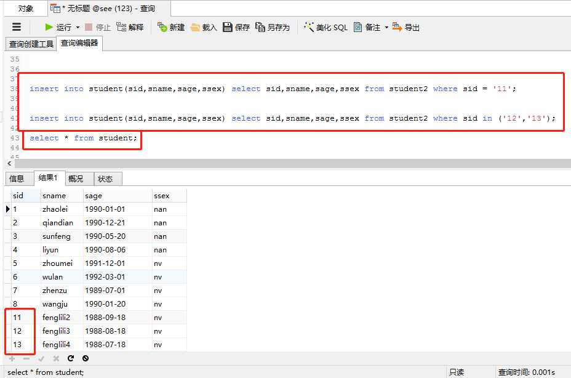Click date cell 1988-09-18
Screen dimensions: 571x378
pyautogui.click(x=118, y=318)
